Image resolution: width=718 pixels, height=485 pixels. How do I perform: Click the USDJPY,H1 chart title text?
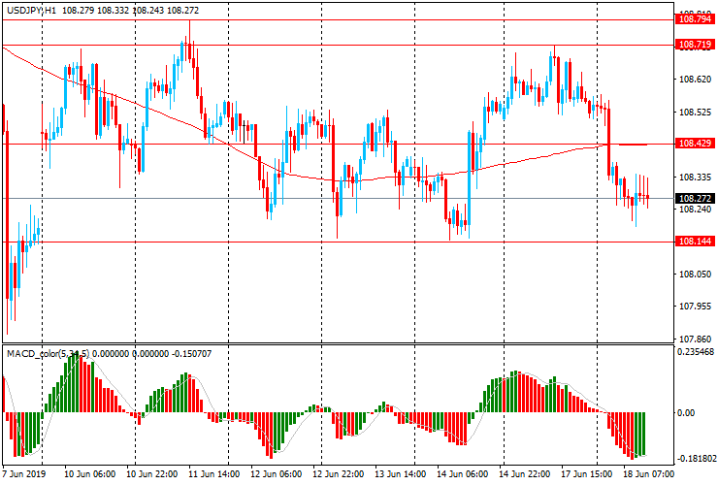tap(32, 10)
